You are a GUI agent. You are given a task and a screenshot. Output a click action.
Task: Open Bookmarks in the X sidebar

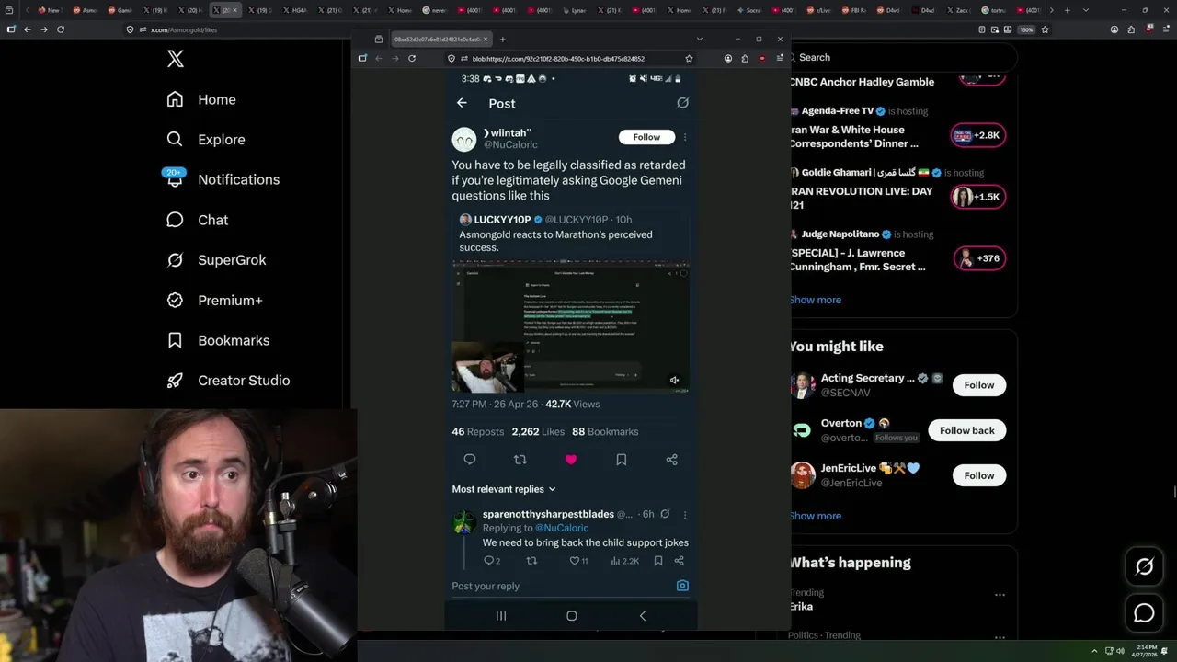pos(218,340)
